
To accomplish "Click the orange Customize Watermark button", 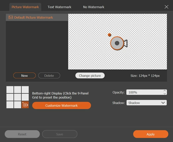I will tap(61, 105).
